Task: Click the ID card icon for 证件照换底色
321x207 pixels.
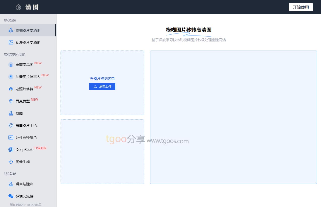Action: [11, 137]
